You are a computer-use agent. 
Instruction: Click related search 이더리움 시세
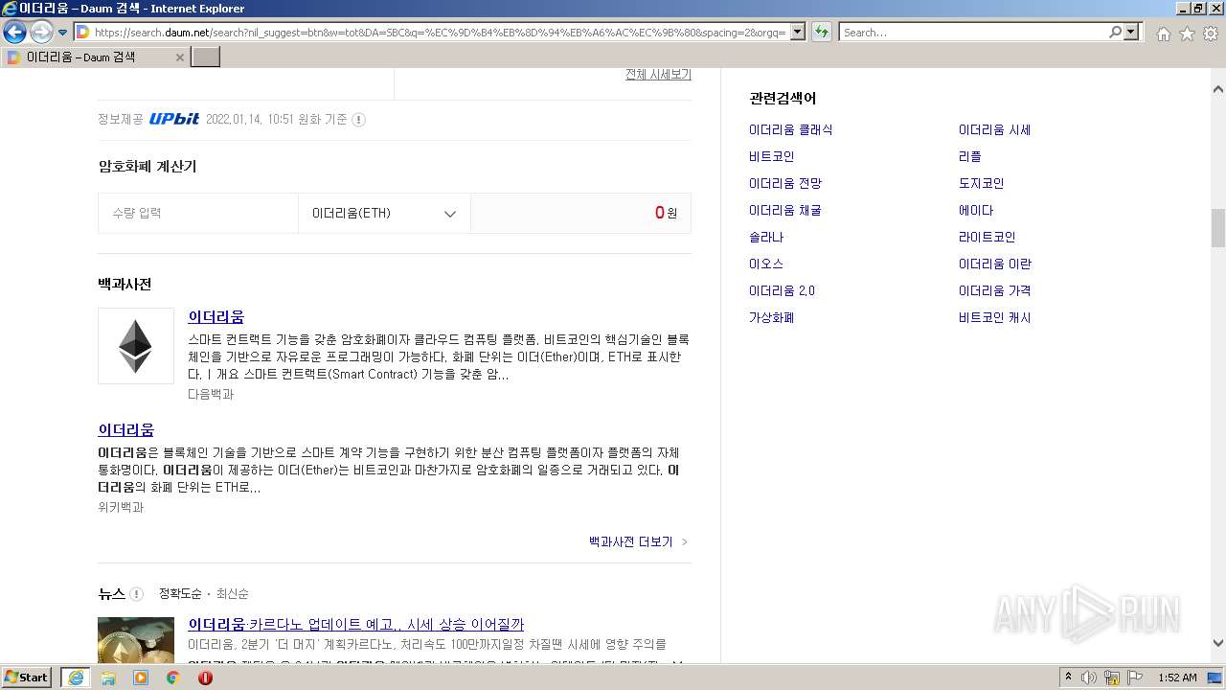(994, 129)
